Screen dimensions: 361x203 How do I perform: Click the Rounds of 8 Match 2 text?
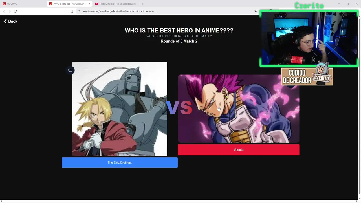[x=179, y=41]
